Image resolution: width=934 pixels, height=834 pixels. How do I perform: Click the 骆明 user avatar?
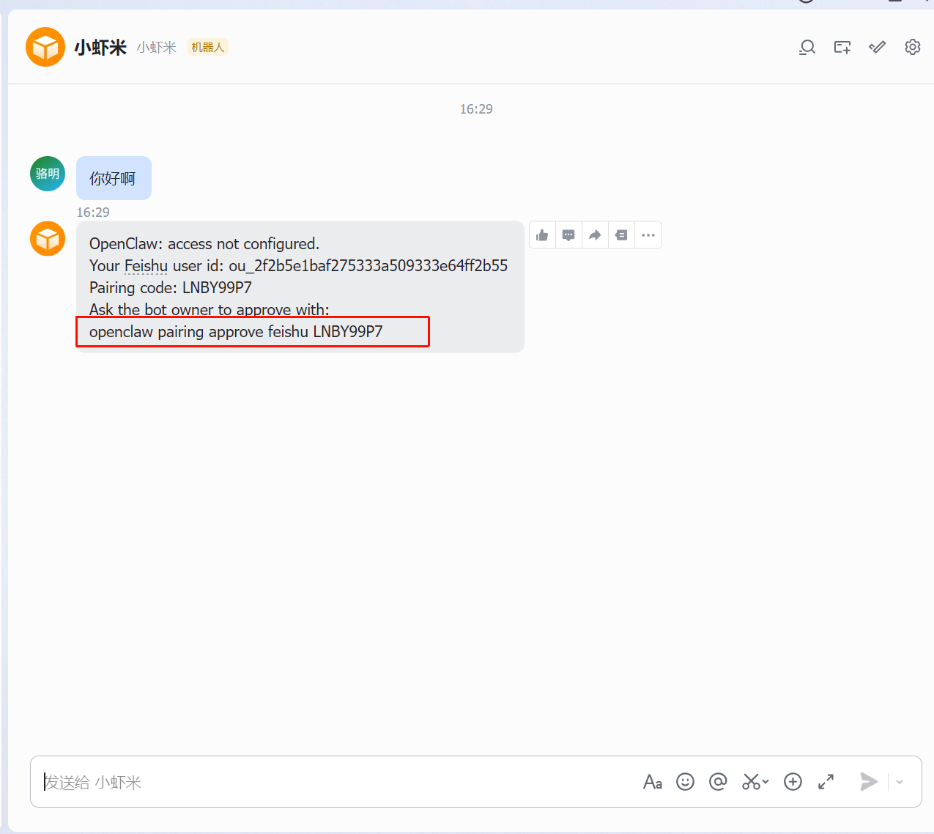click(x=48, y=174)
